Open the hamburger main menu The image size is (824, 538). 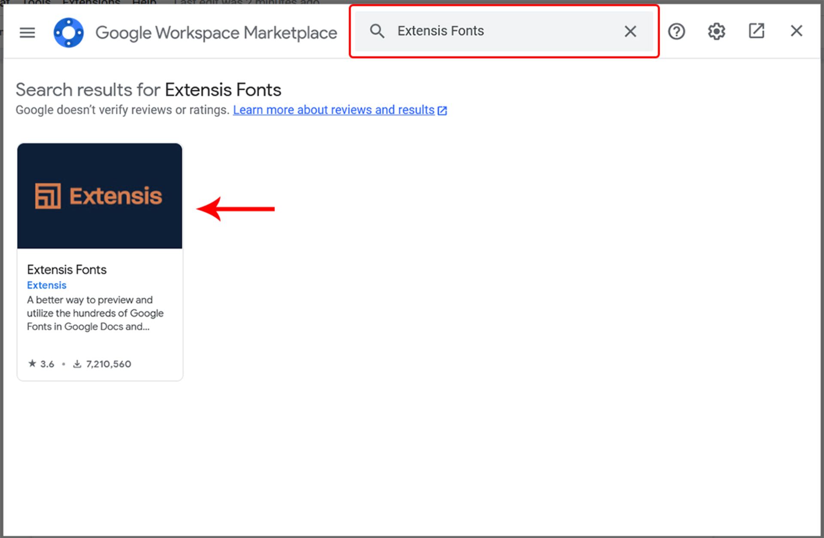27,32
